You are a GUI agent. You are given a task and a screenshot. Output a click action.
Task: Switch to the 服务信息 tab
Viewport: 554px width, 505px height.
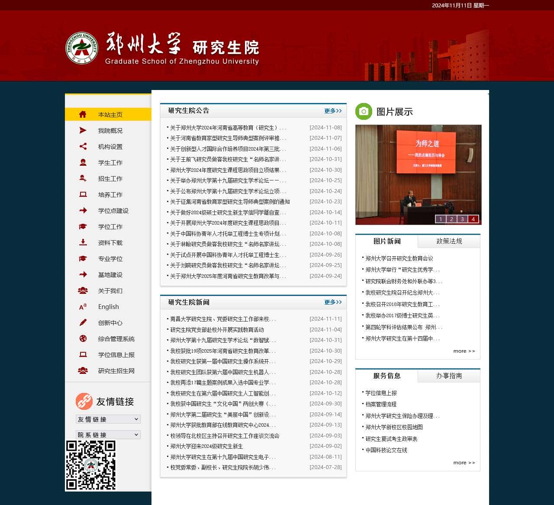pyautogui.click(x=387, y=376)
